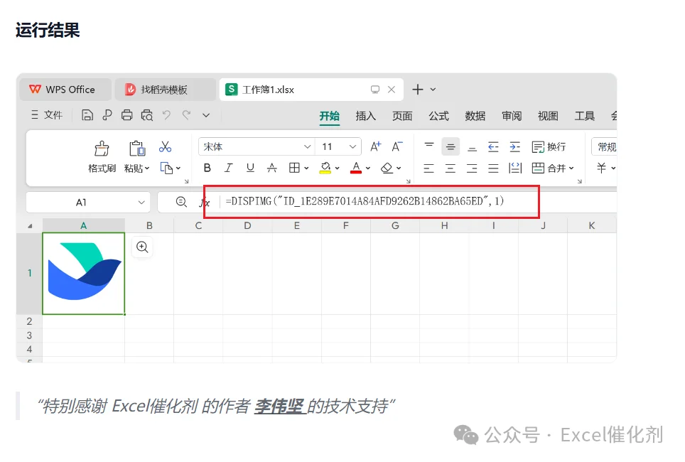Cut selection with the scissors icon

click(x=165, y=147)
